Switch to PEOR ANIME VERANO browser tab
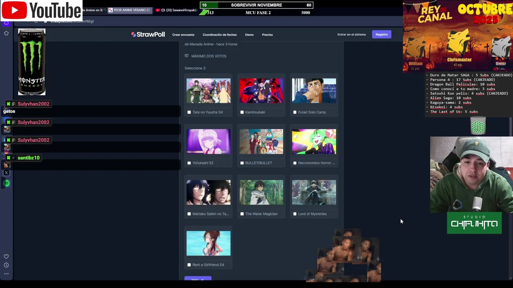Viewport: 513px width, 288px height. click(x=129, y=10)
